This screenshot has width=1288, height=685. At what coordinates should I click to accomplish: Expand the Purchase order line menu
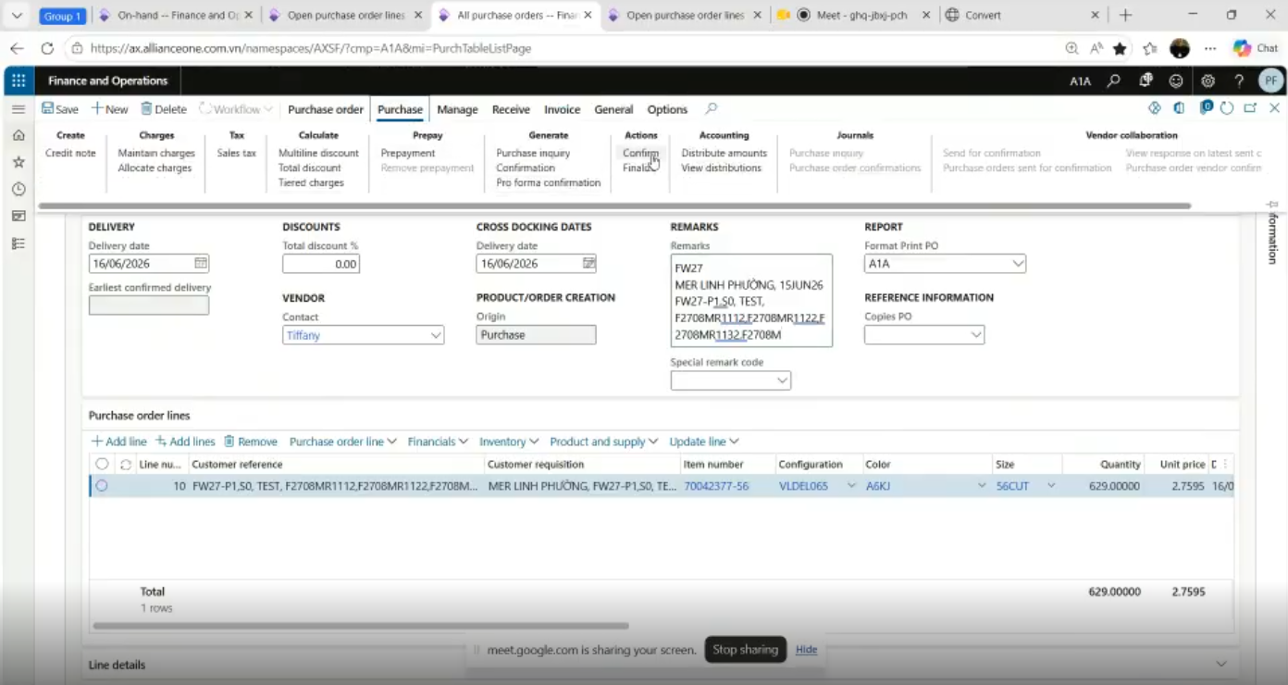coord(342,442)
